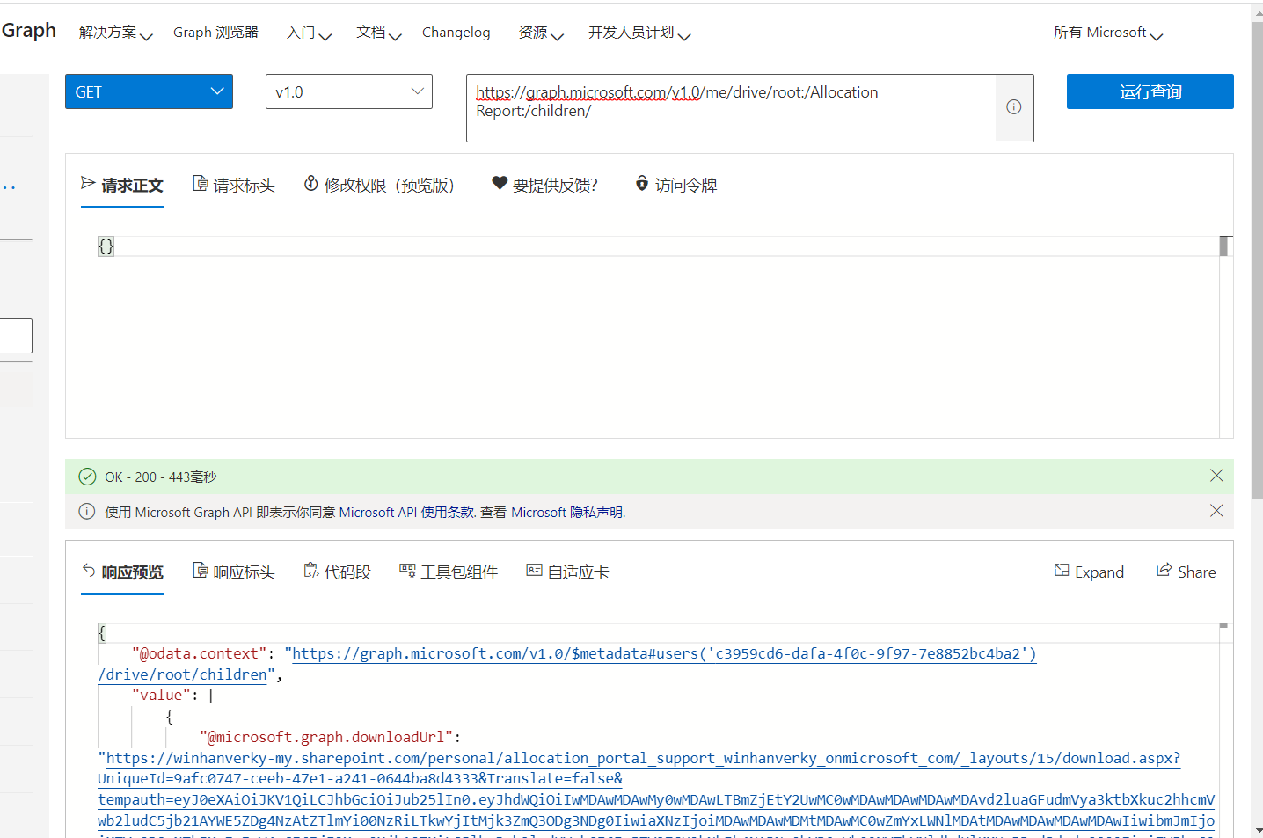The width and height of the screenshot is (1263, 838).
Task: Share the query with Share button
Action: [1186, 572]
